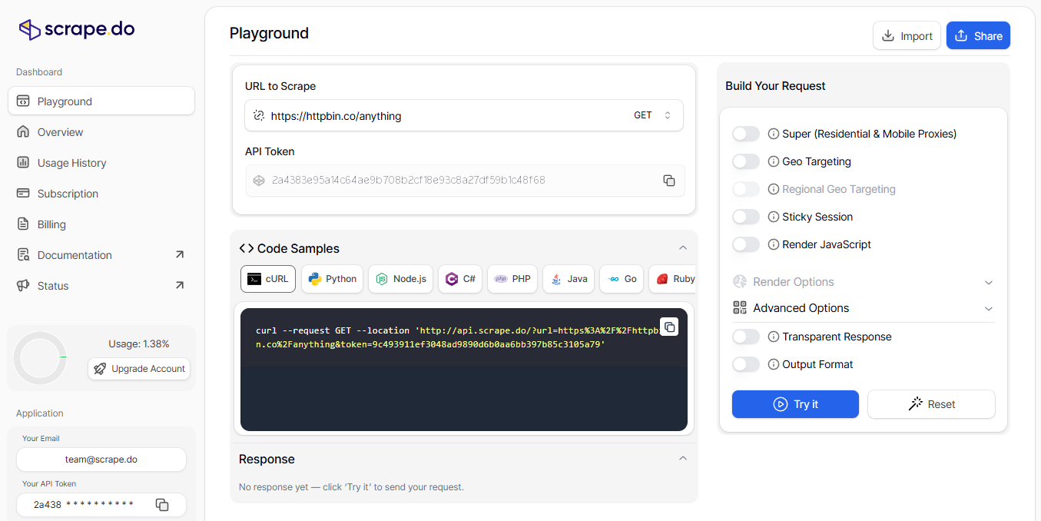Click the info icon beside Sticky Session
This screenshot has height=521, width=1041.
tap(774, 217)
